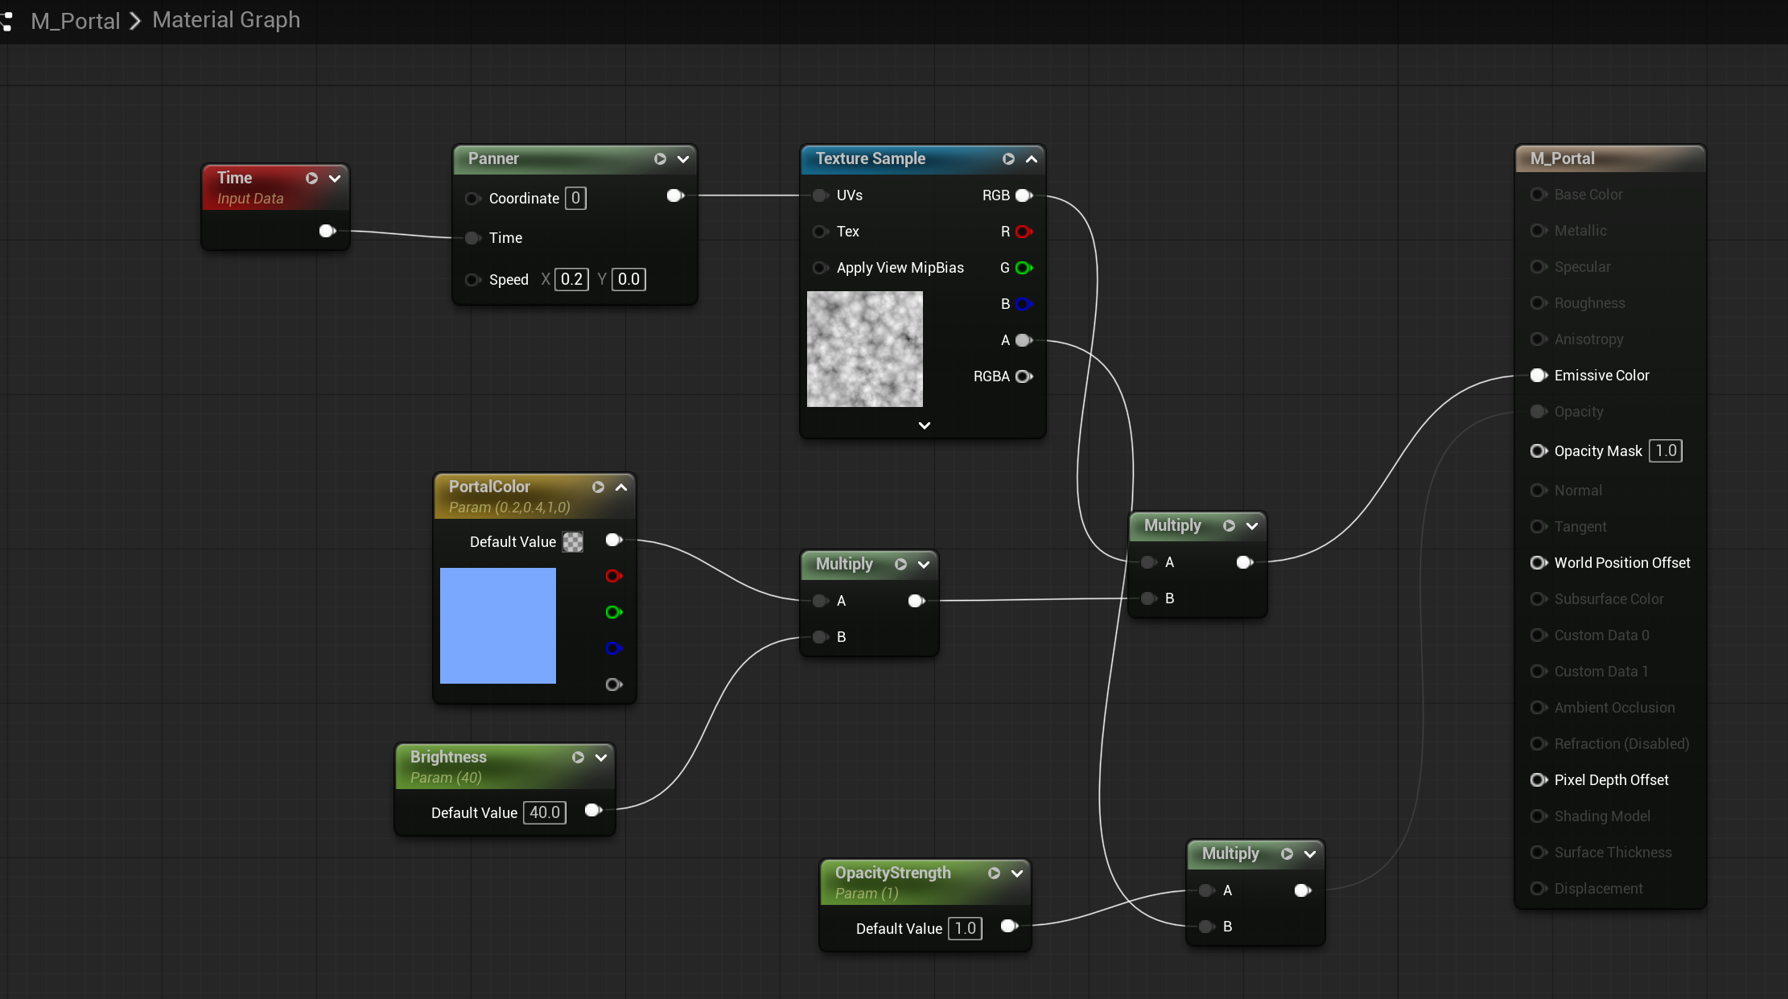Click the cloud noise texture thumbnail

(865, 349)
